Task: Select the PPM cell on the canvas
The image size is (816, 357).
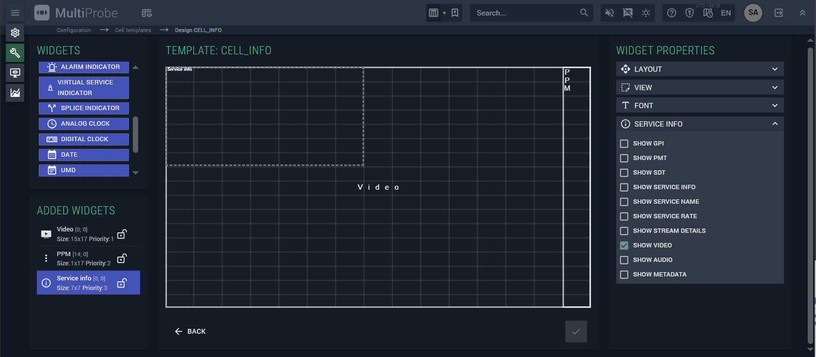Action: [x=576, y=187]
